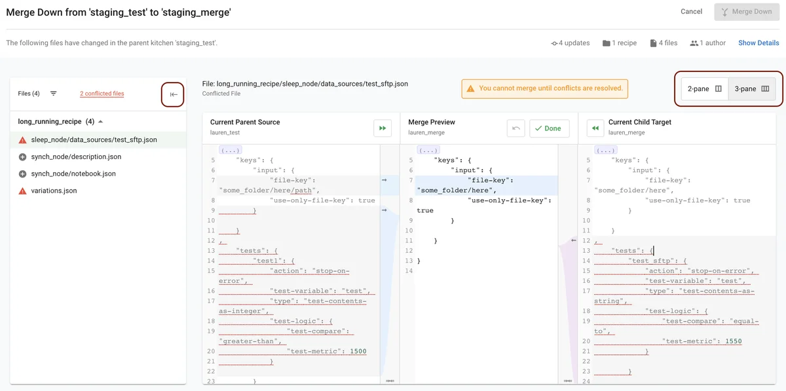Switch to 2-pane view
786x391 pixels.
coord(704,88)
